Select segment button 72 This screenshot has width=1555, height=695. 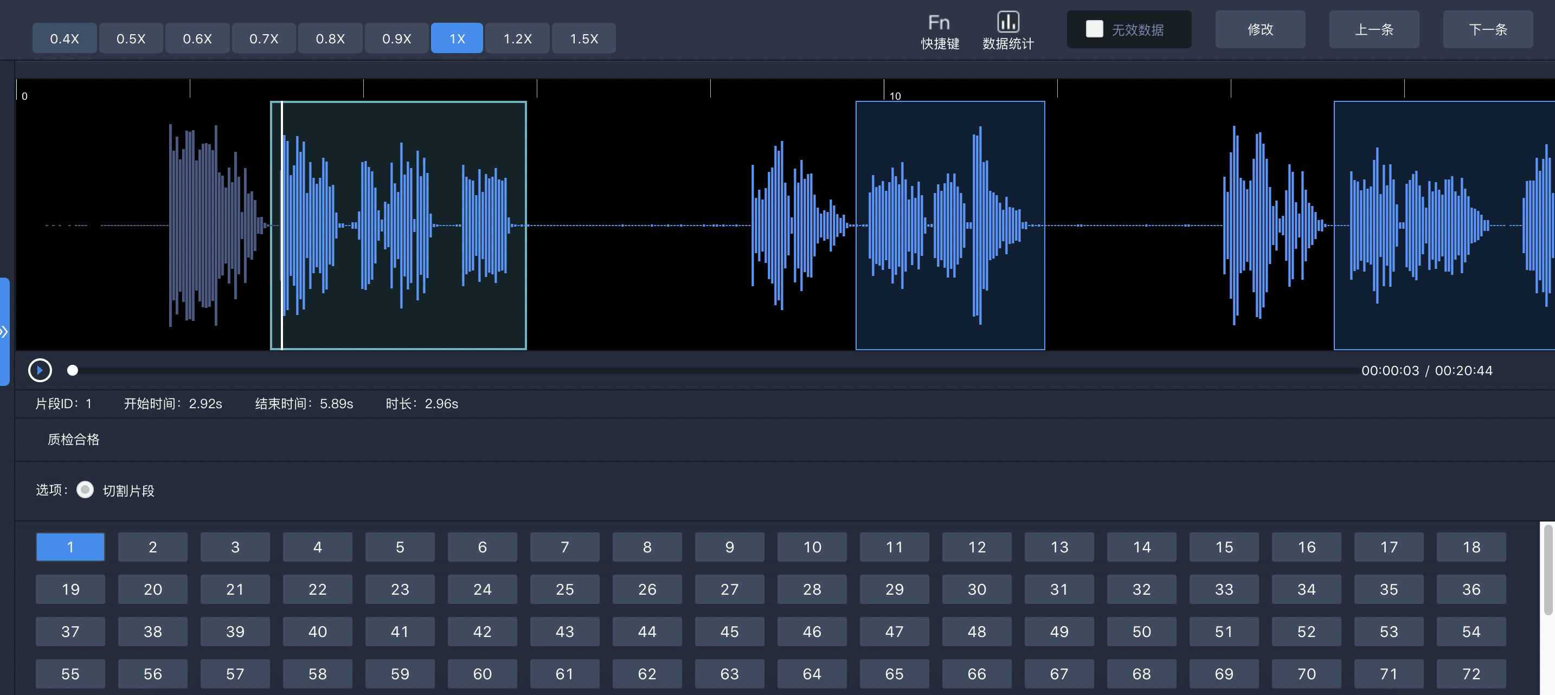click(x=1471, y=674)
